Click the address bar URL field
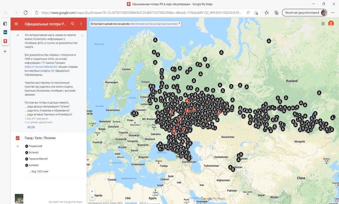This screenshot has width=339, height=204. point(141,13)
